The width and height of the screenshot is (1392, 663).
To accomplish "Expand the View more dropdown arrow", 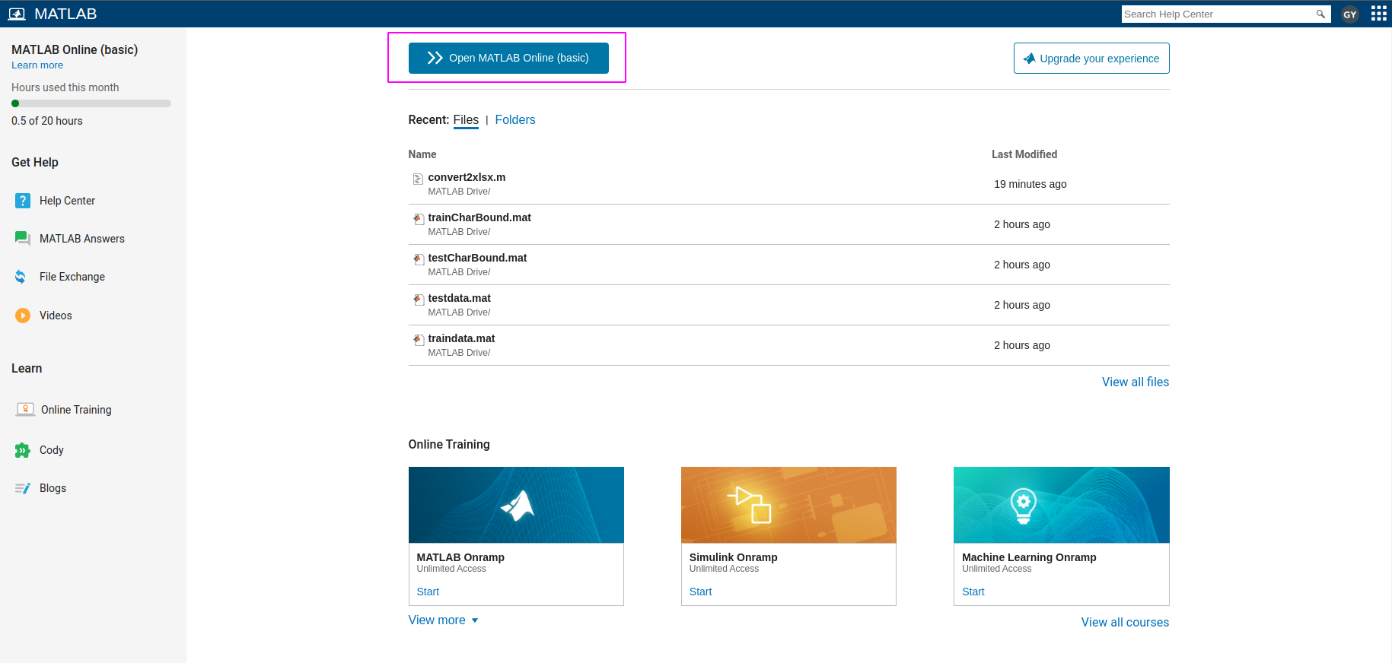I will coord(475,620).
